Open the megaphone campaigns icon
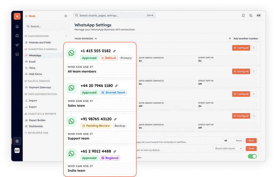277x177 pixels. click(17, 45)
